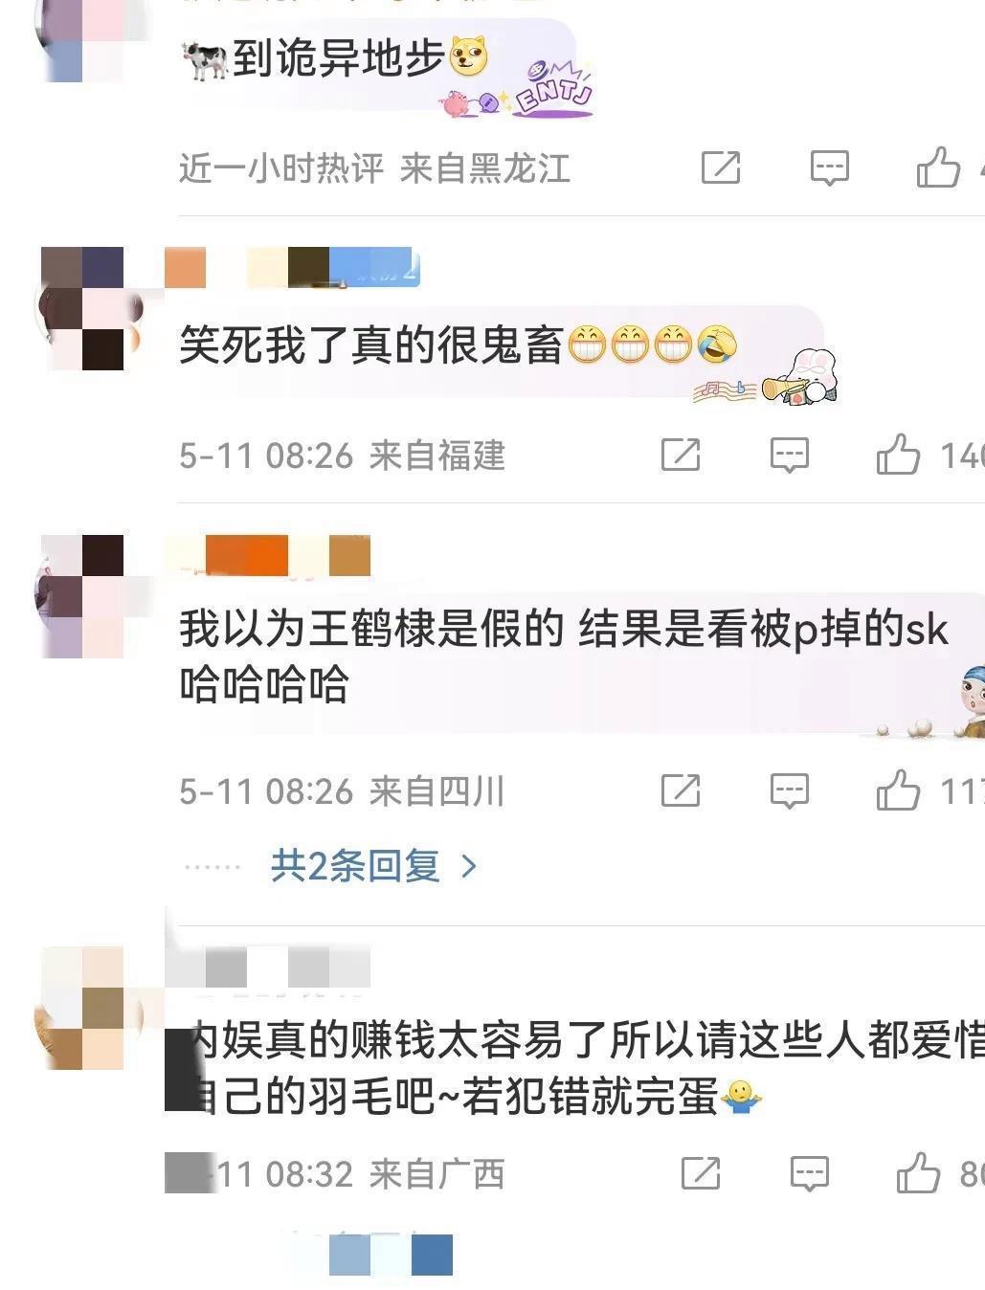
Task: Like the Heilongjiang hot comment
Action: tap(938, 167)
